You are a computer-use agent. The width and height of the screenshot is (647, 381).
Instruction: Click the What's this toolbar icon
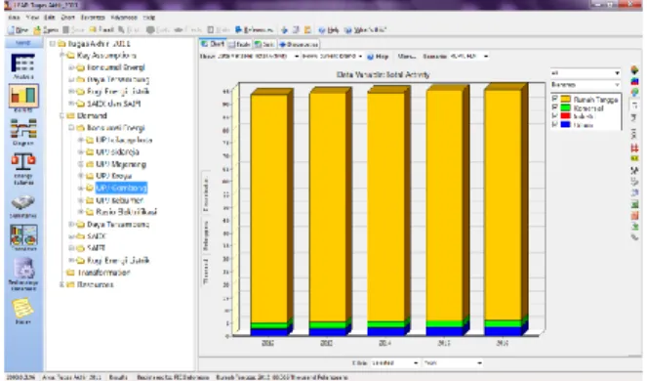pos(365,29)
